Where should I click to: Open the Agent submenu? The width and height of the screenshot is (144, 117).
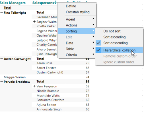(x=77, y=19)
